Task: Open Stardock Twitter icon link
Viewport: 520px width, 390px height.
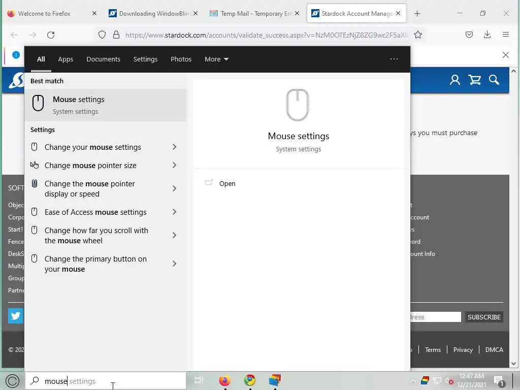Action: [16, 316]
